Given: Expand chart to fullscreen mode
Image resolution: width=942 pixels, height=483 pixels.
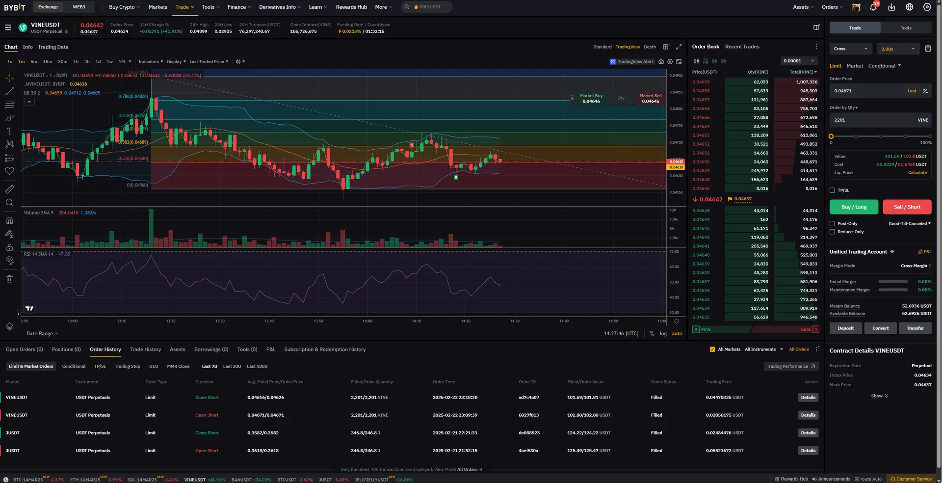Looking at the screenshot, I should 679,47.
